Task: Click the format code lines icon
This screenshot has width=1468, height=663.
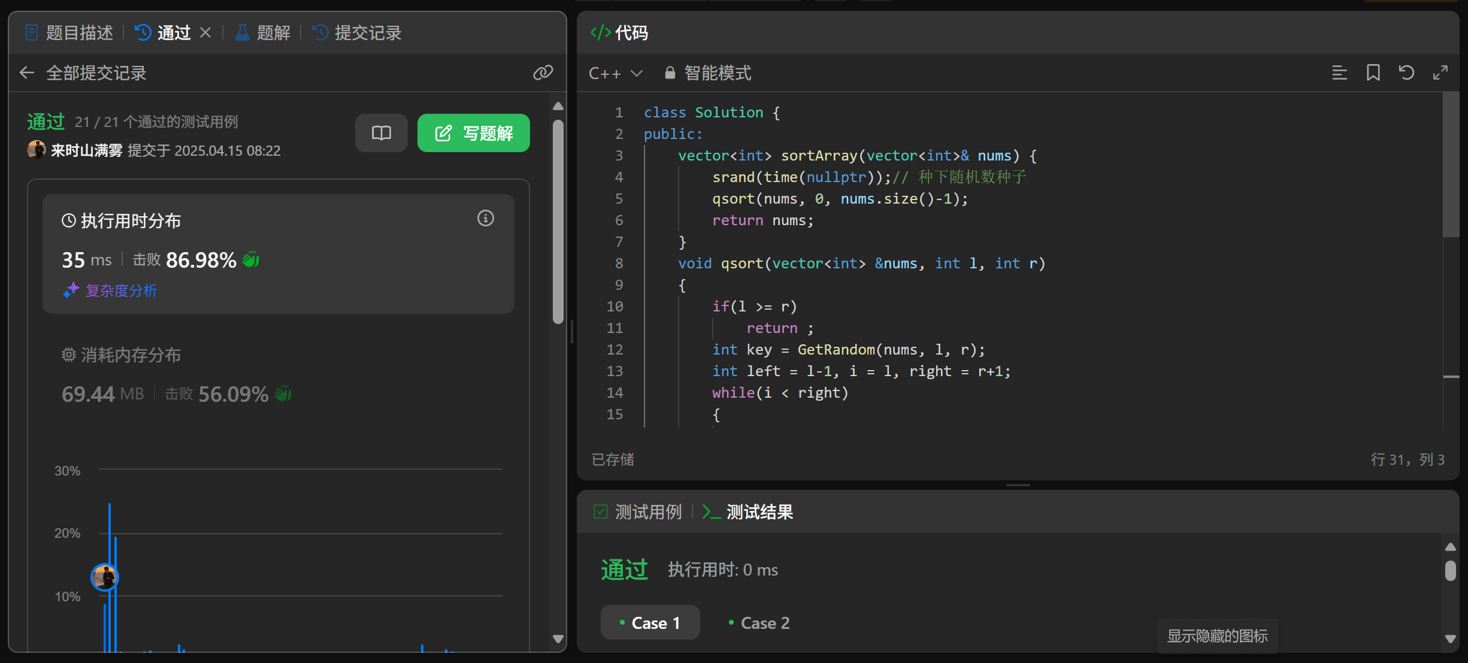Action: coord(1339,73)
